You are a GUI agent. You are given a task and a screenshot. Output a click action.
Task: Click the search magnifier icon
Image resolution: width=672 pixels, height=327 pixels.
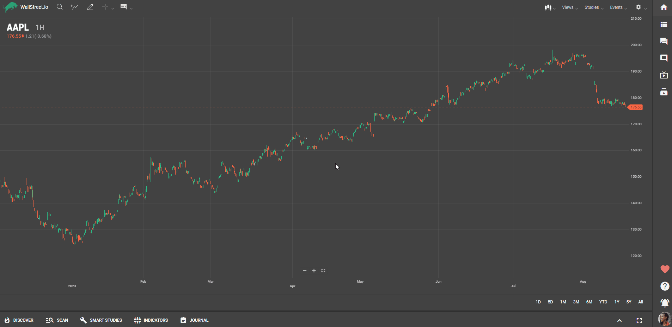[x=60, y=7]
